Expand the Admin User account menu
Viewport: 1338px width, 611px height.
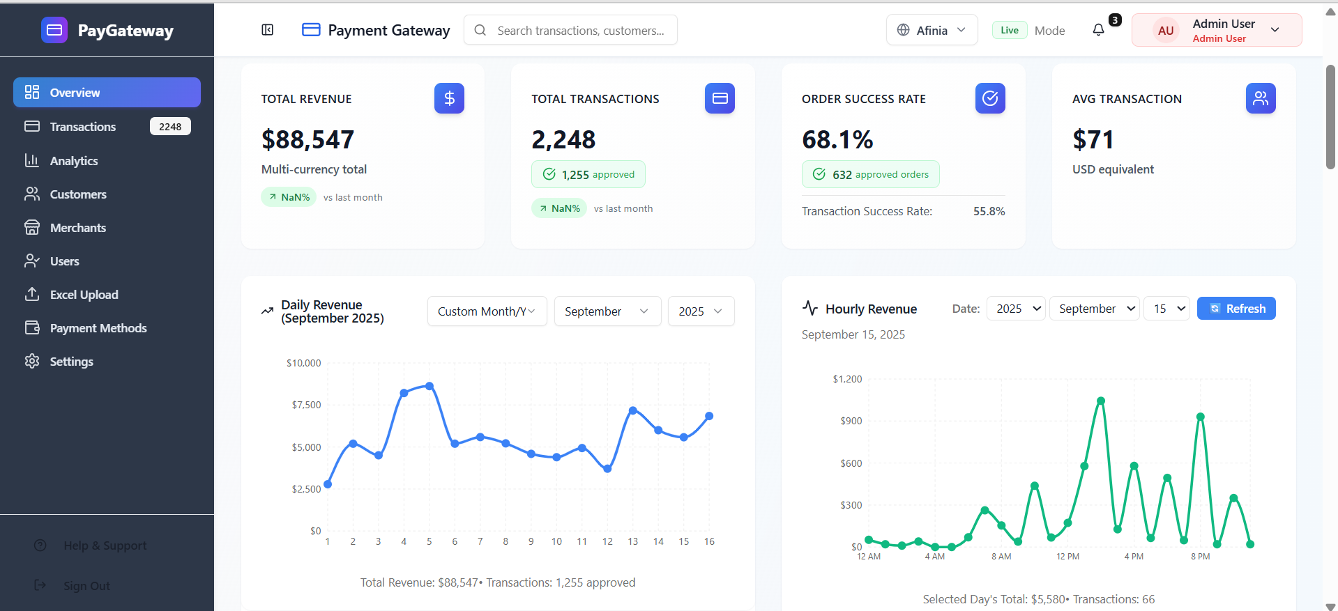[x=1217, y=30]
